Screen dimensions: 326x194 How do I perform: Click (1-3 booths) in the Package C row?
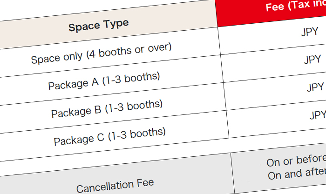[x=137, y=134]
